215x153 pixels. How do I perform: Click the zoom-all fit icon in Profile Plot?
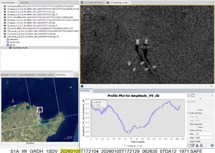coord(189,145)
